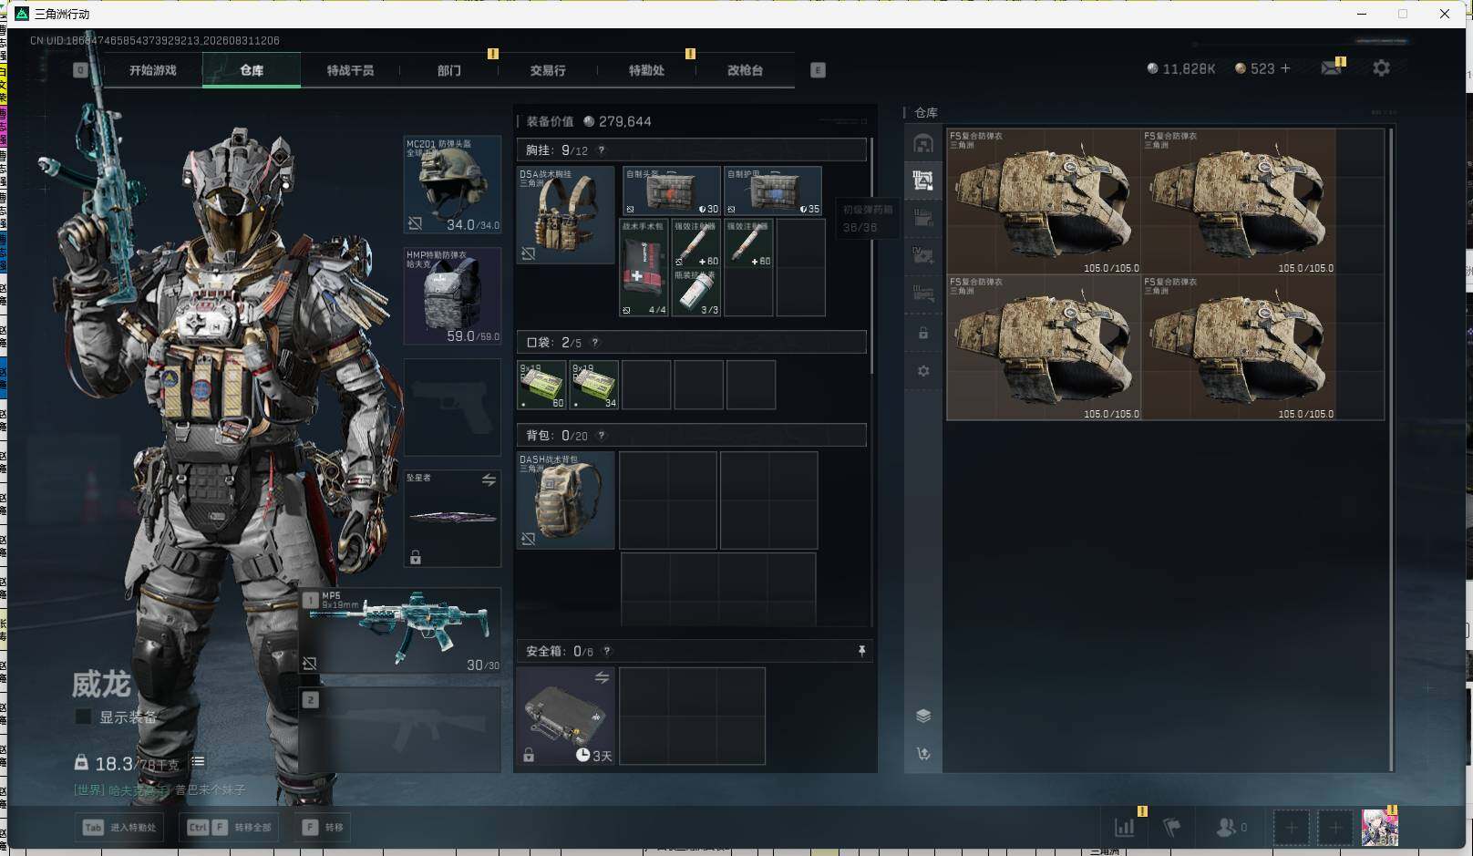The width and height of the screenshot is (1473, 856).
Task: Select the 坠星者 melee weapon slot
Action: 452,519
